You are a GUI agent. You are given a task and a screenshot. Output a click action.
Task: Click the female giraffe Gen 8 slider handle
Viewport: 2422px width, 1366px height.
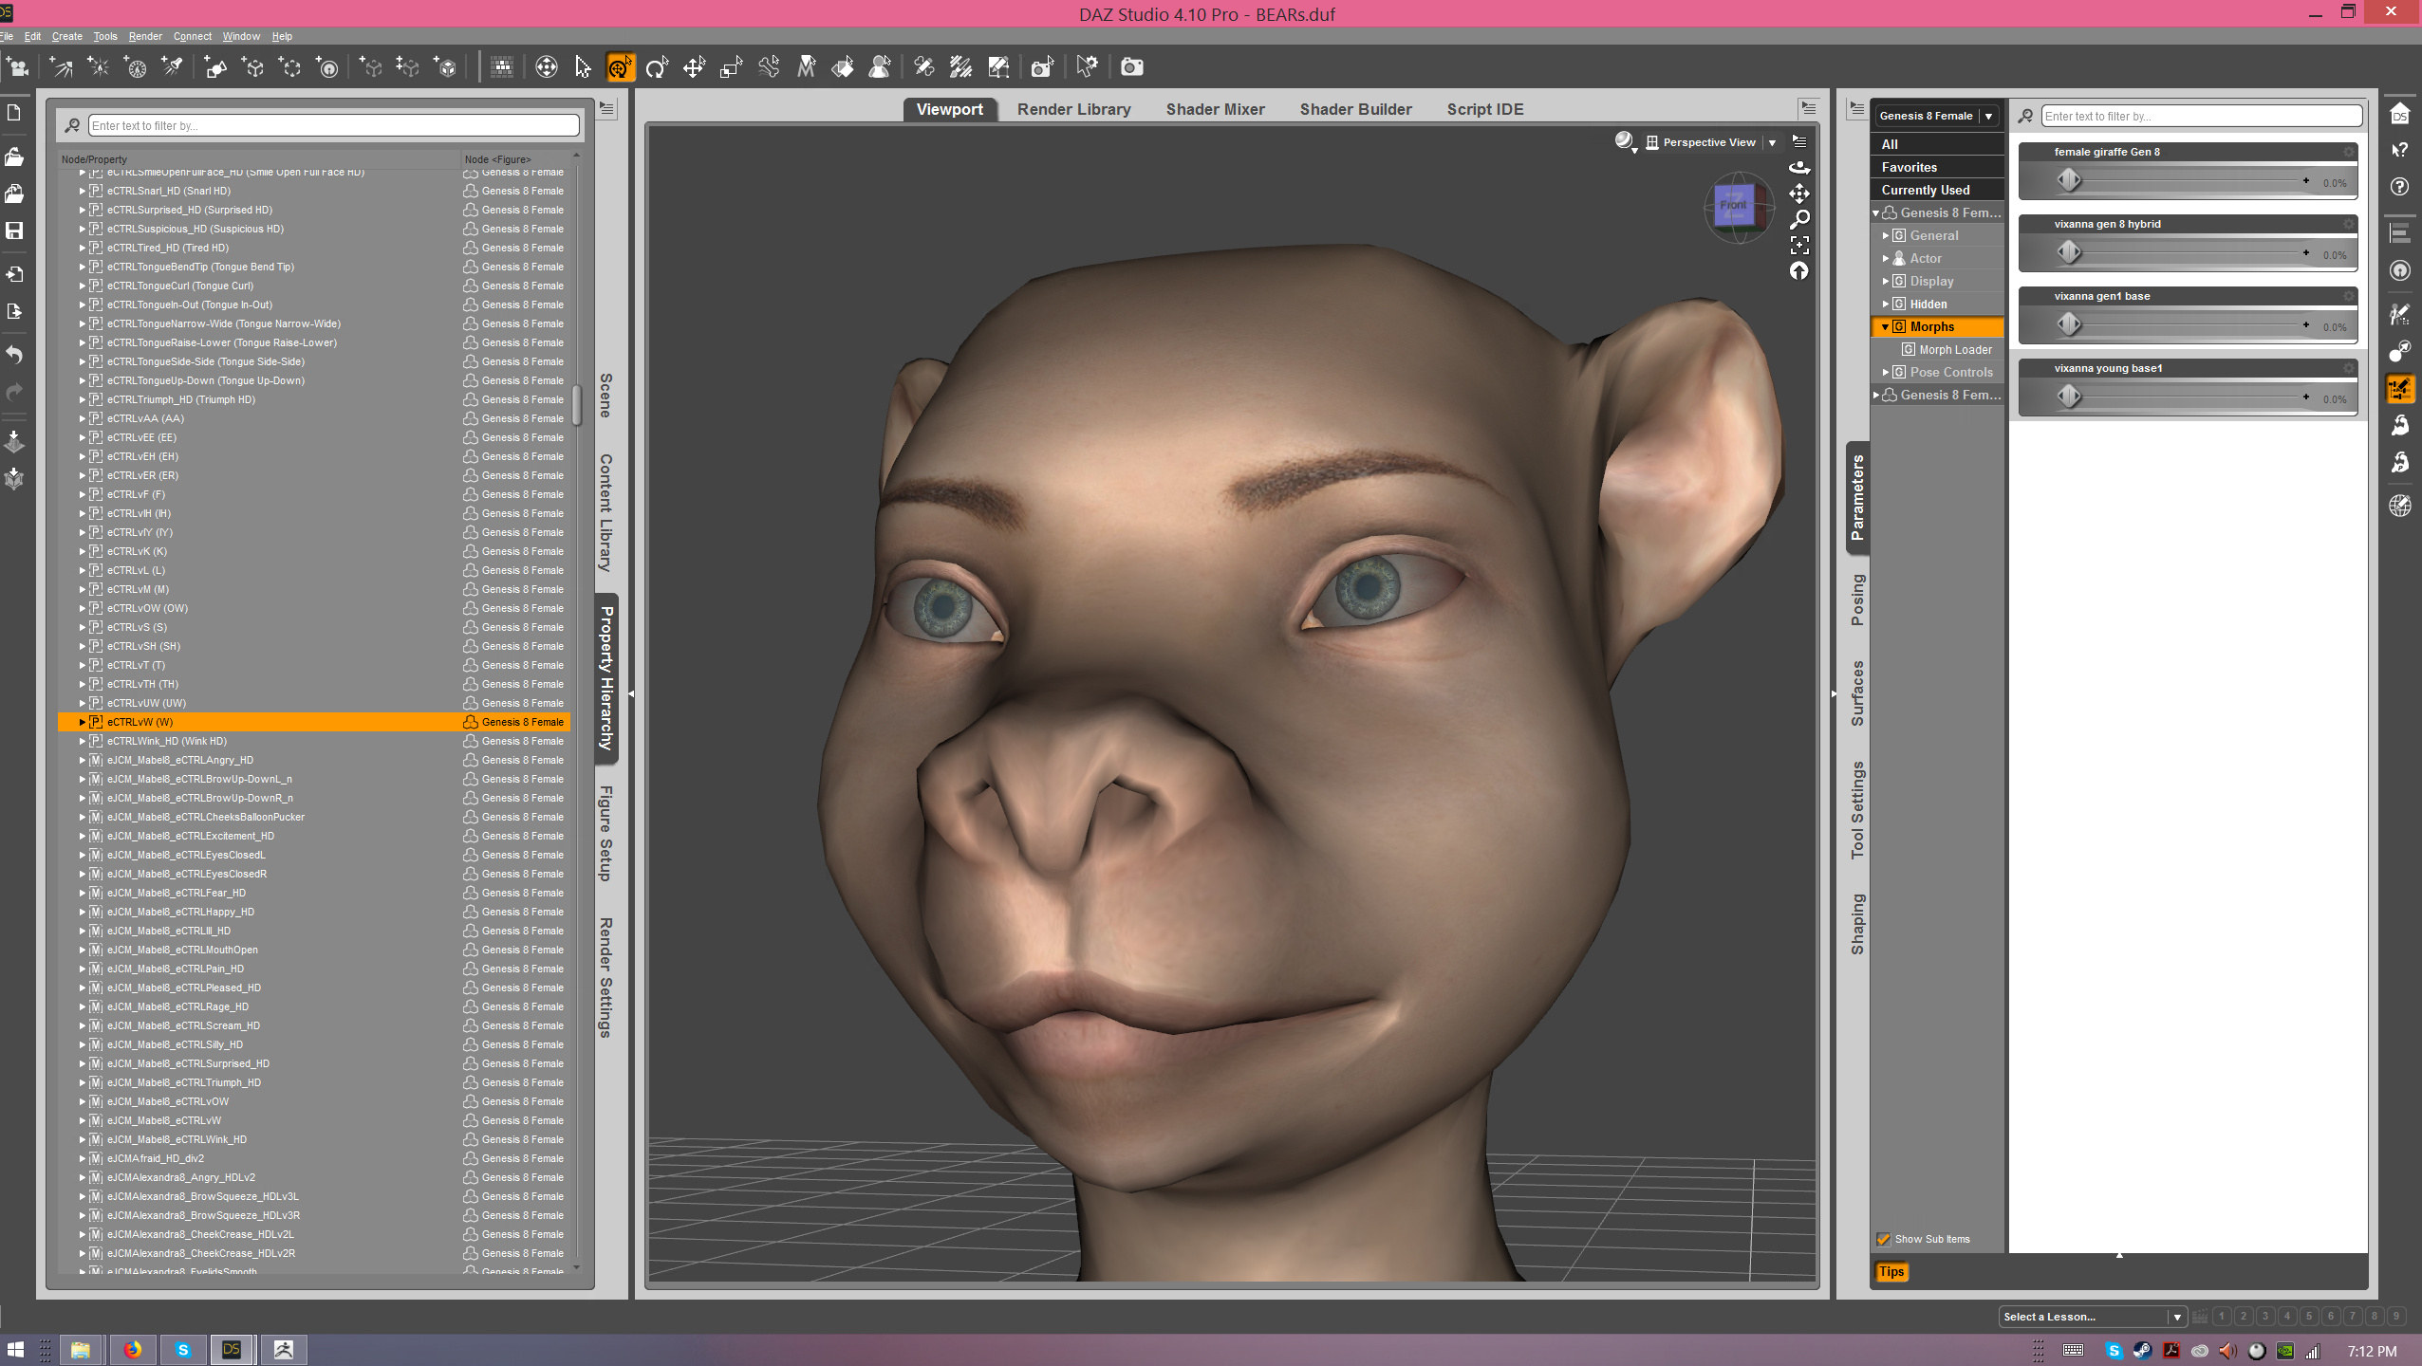click(x=2069, y=180)
